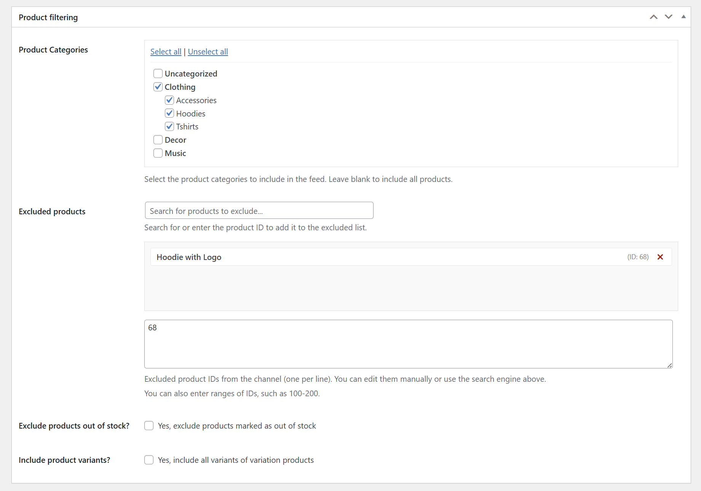701x491 pixels.
Task: Focus the Search for products to exclude field
Action: click(259, 210)
